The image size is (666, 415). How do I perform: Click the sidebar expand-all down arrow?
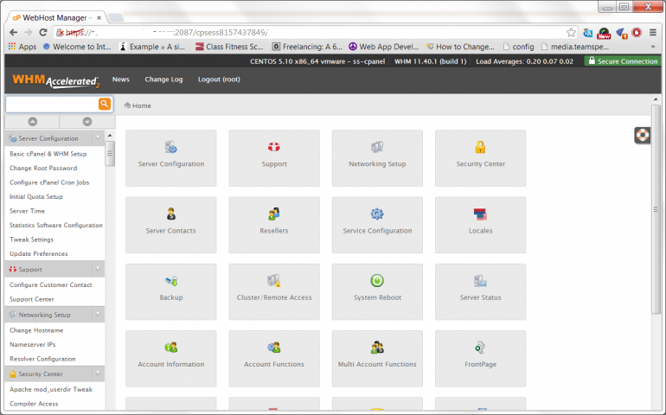[87, 122]
